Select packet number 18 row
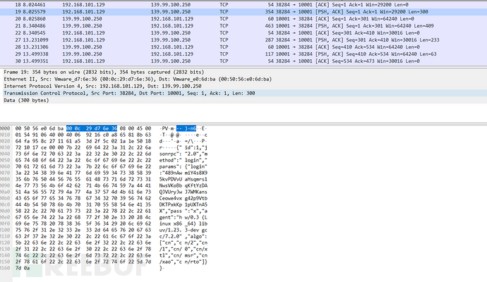487x282 pixels. (243, 5)
